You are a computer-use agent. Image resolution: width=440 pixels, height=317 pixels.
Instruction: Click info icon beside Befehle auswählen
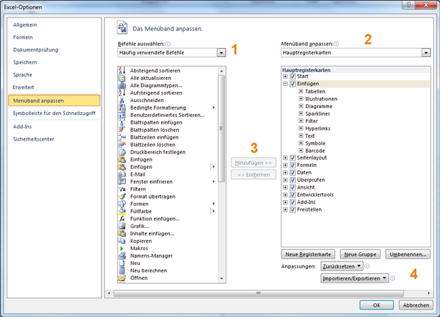click(x=168, y=44)
